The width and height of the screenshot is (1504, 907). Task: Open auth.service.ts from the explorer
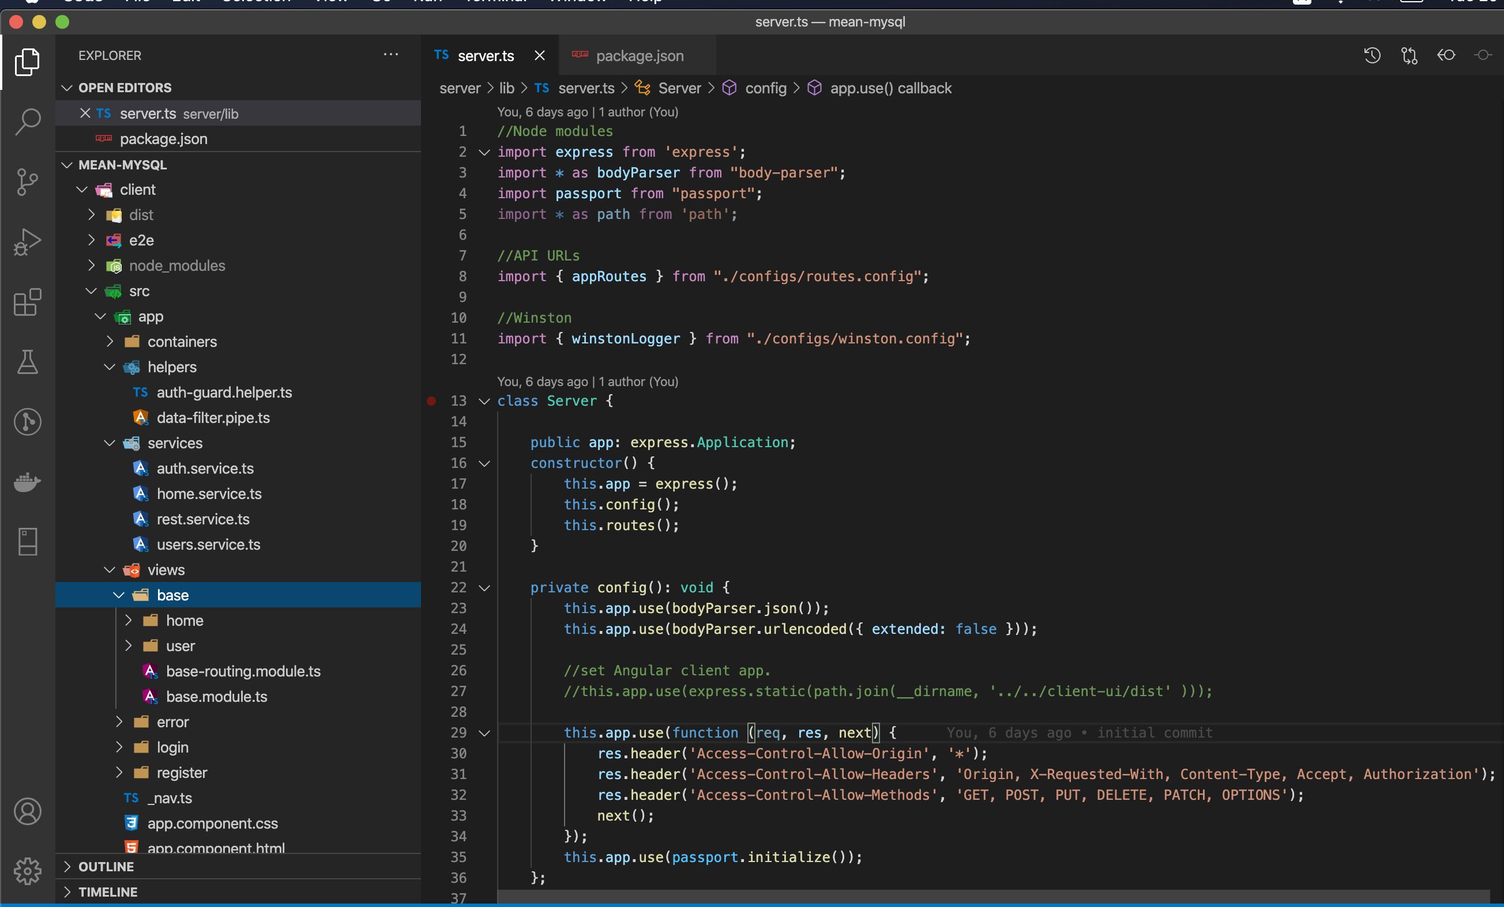click(x=205, y=468)
